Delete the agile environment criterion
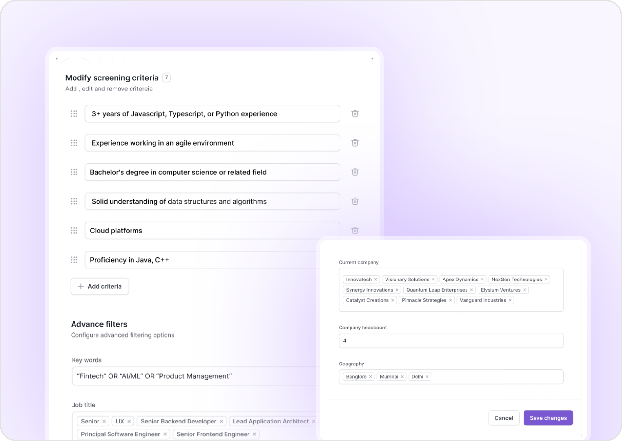Screen dimensions: 622x441 (355, 143)
